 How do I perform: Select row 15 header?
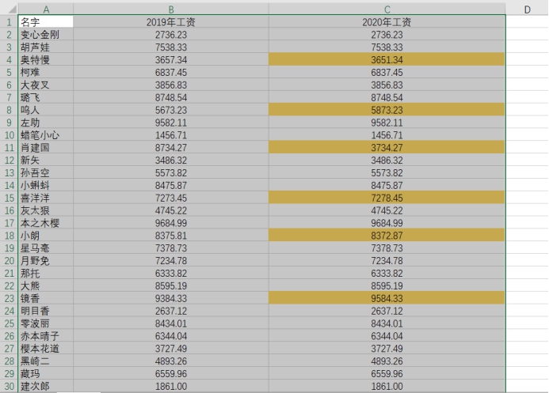pyautogui.click(x=9, y=198)
